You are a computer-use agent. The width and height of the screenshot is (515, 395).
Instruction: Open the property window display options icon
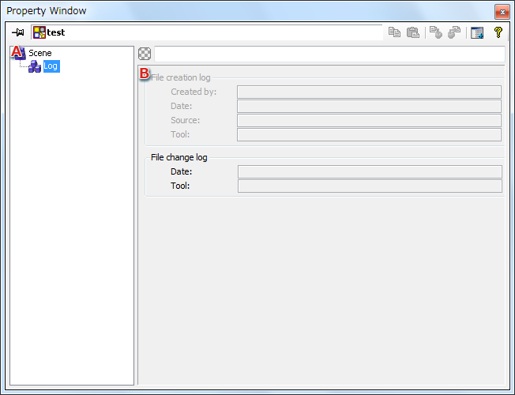coord(476,32)
